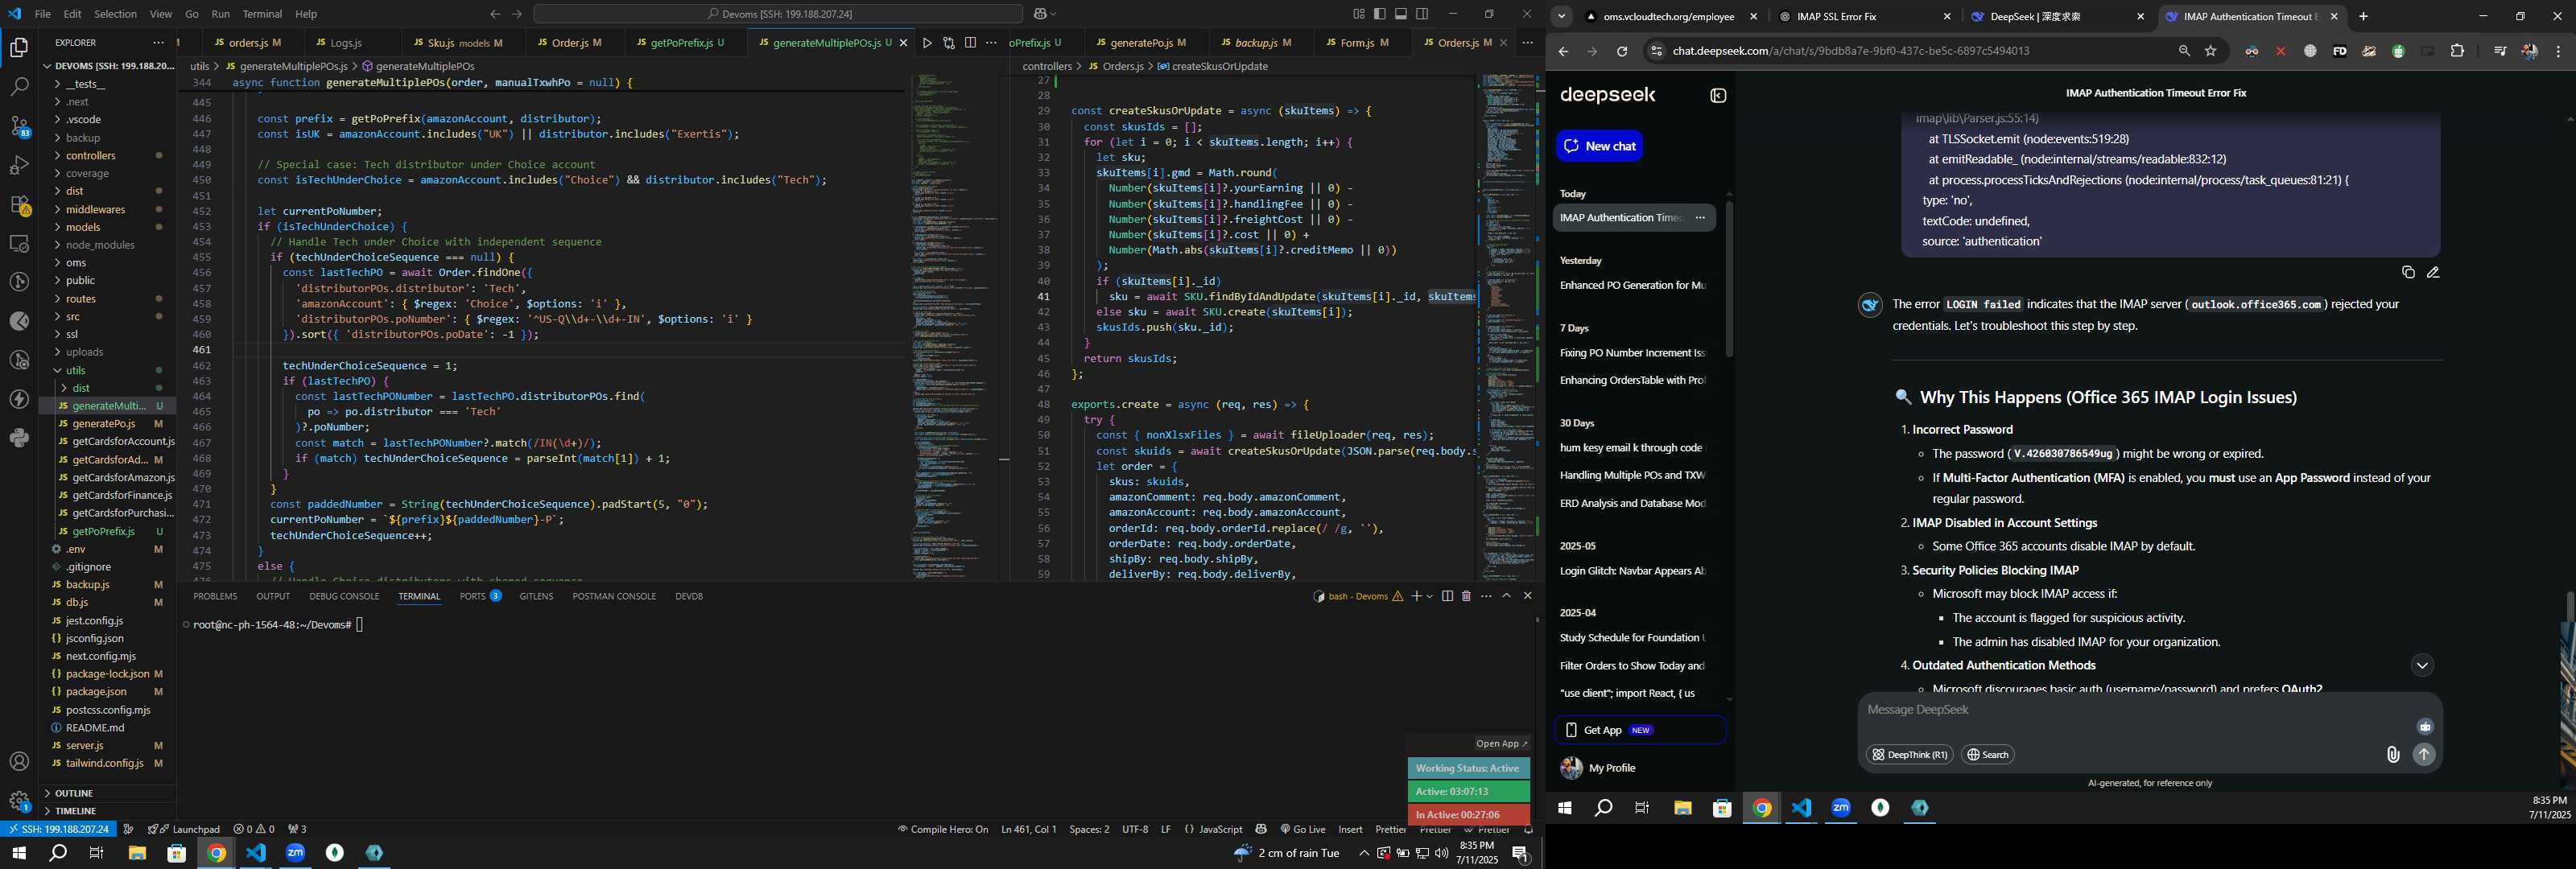Image resolution: width=2576 pixels, height=869 pixels.
Task: Switch to the PORTS panel tab
Action: [x=472, y=596]
